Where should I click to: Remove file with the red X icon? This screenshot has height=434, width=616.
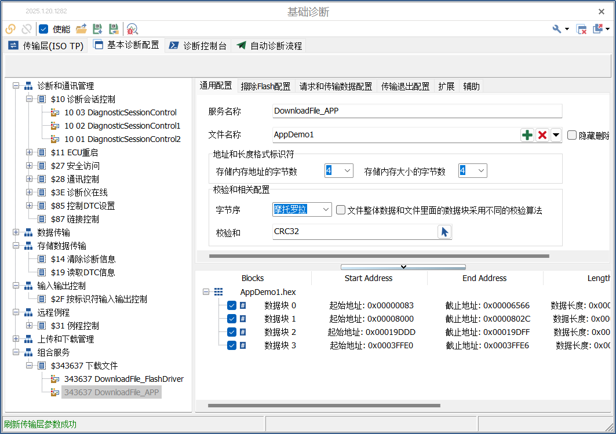click(542, 135)
